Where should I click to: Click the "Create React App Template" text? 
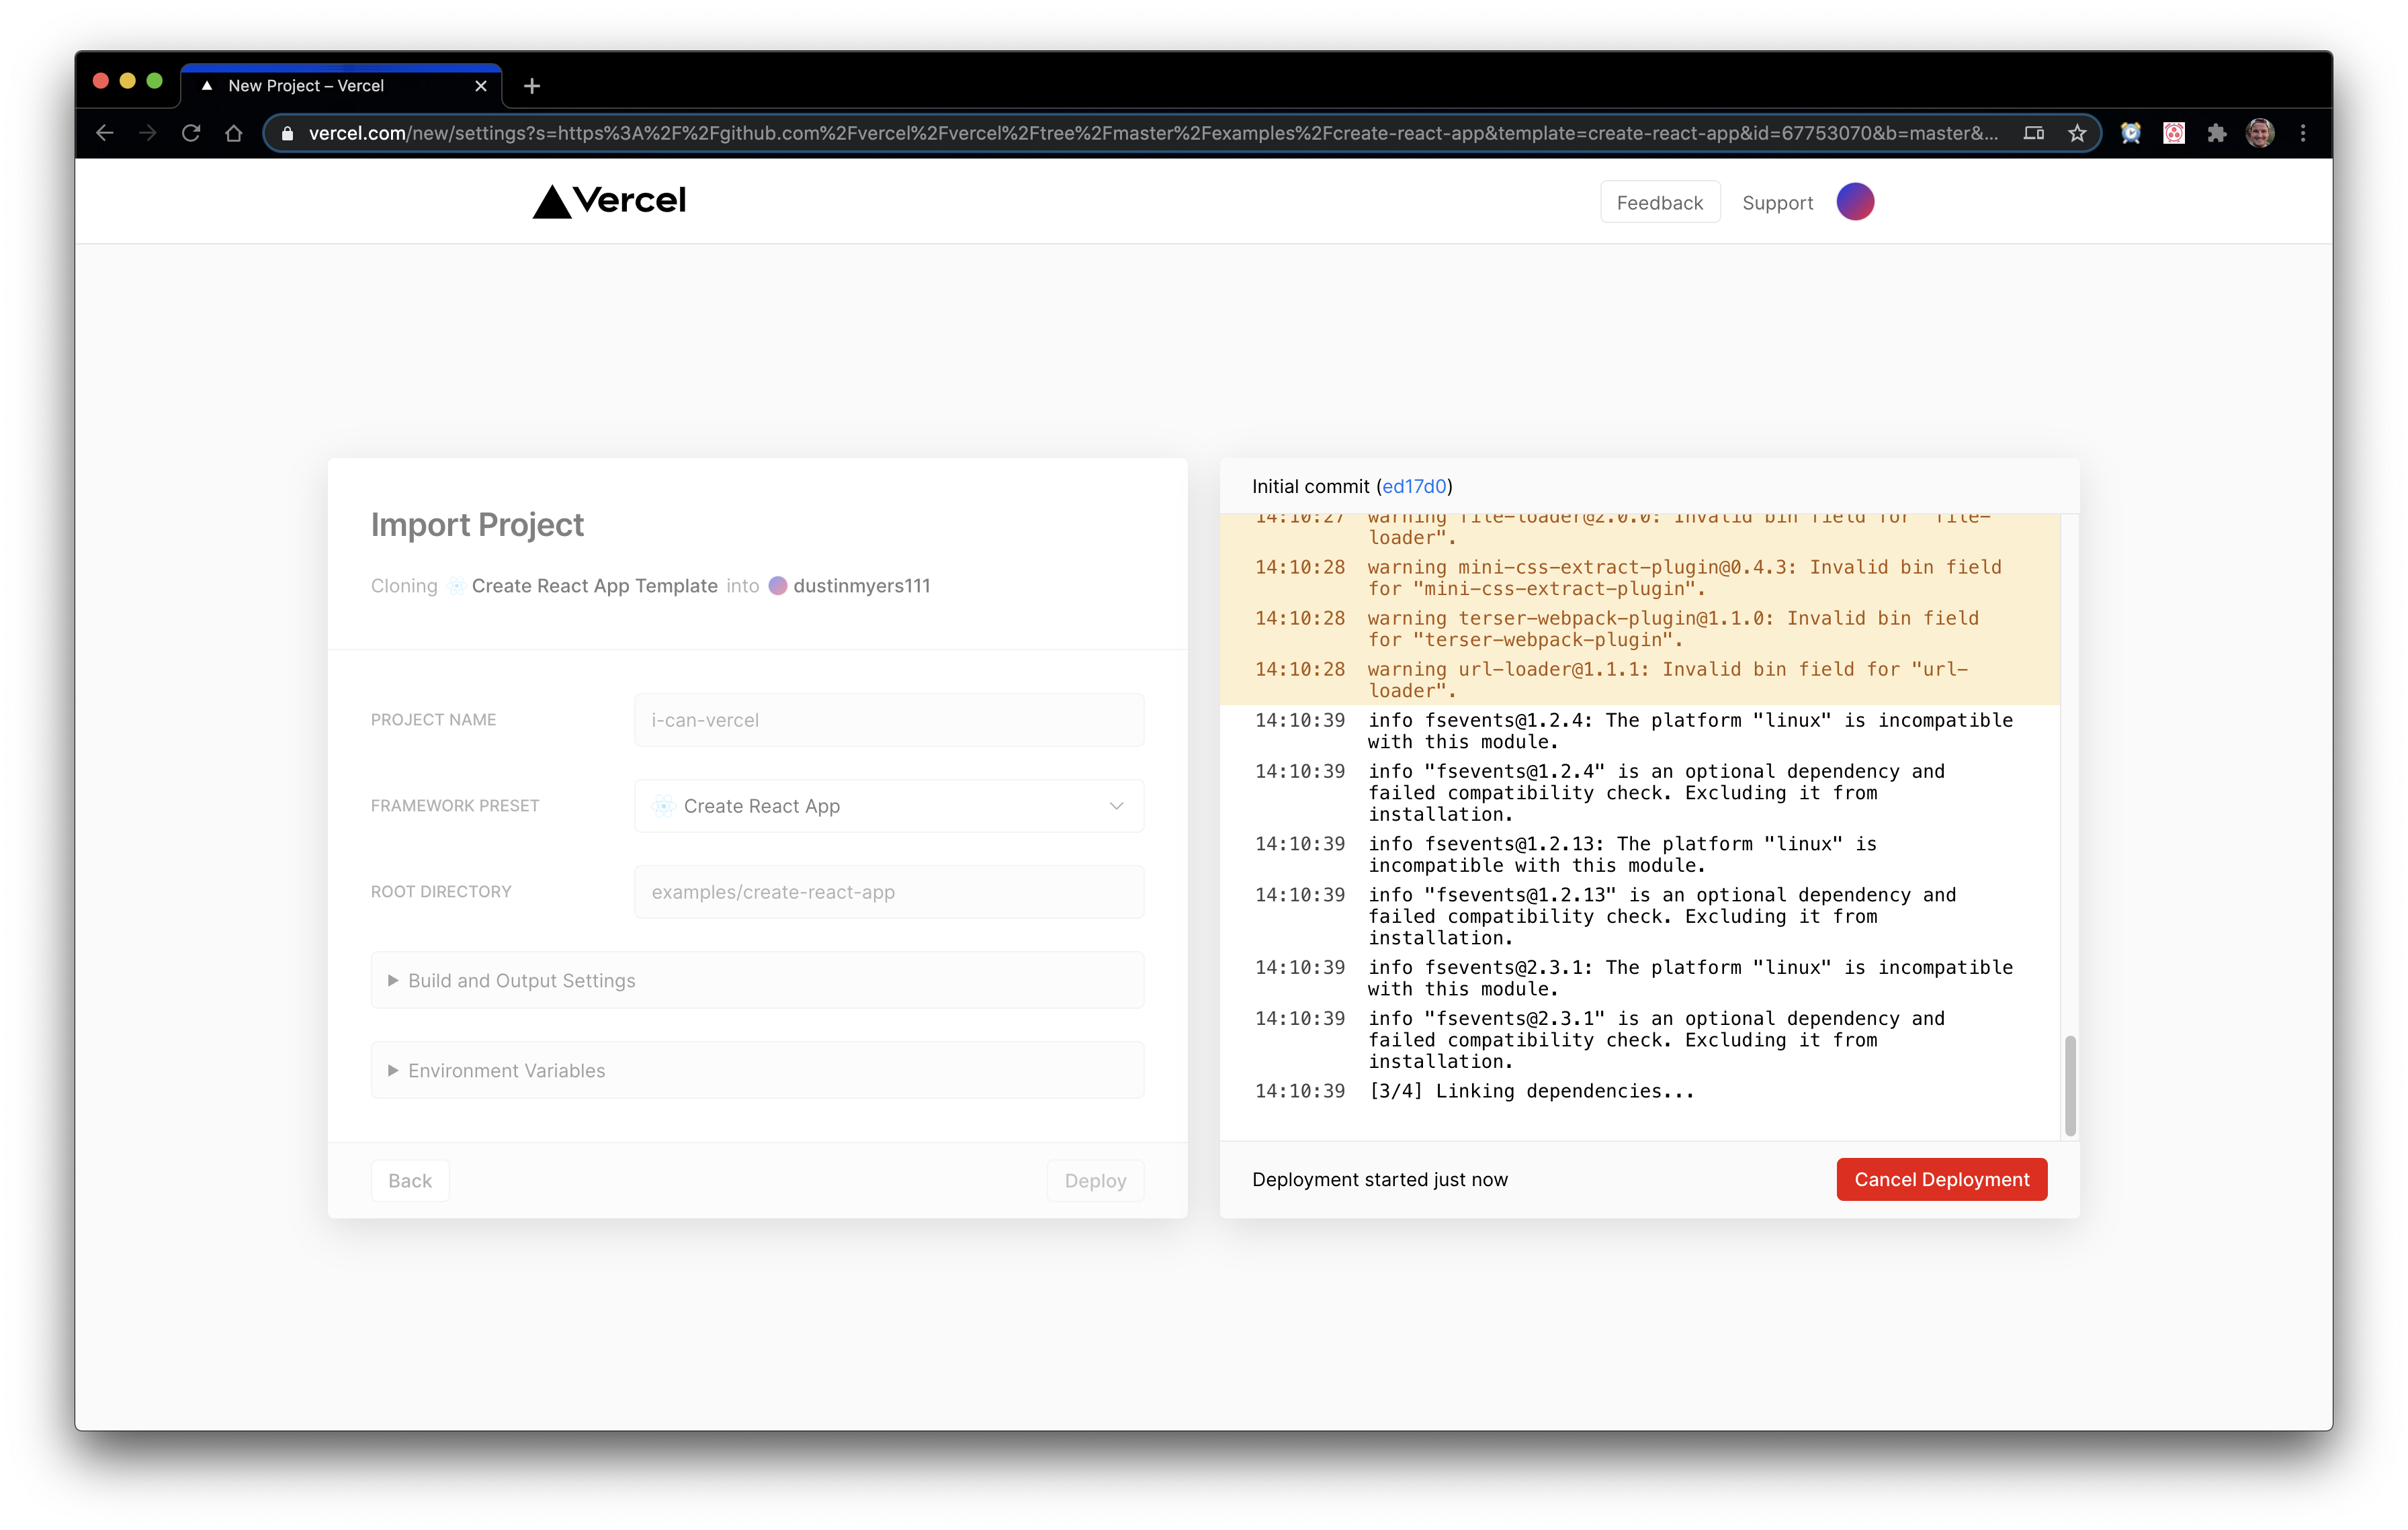point(595,586)
